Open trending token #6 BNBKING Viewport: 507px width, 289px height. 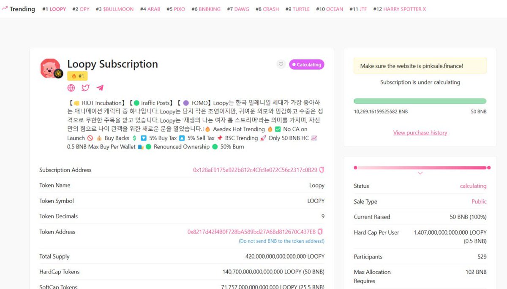pyautogui.click(x=206, y=9)
